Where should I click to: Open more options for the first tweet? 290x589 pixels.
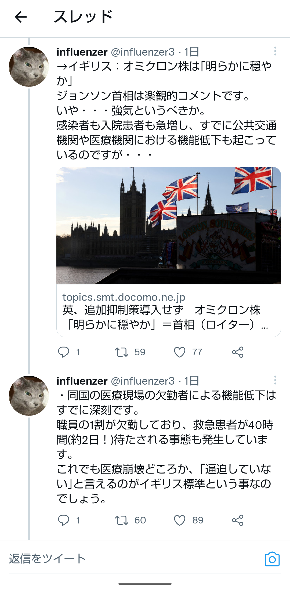[275, 51]
